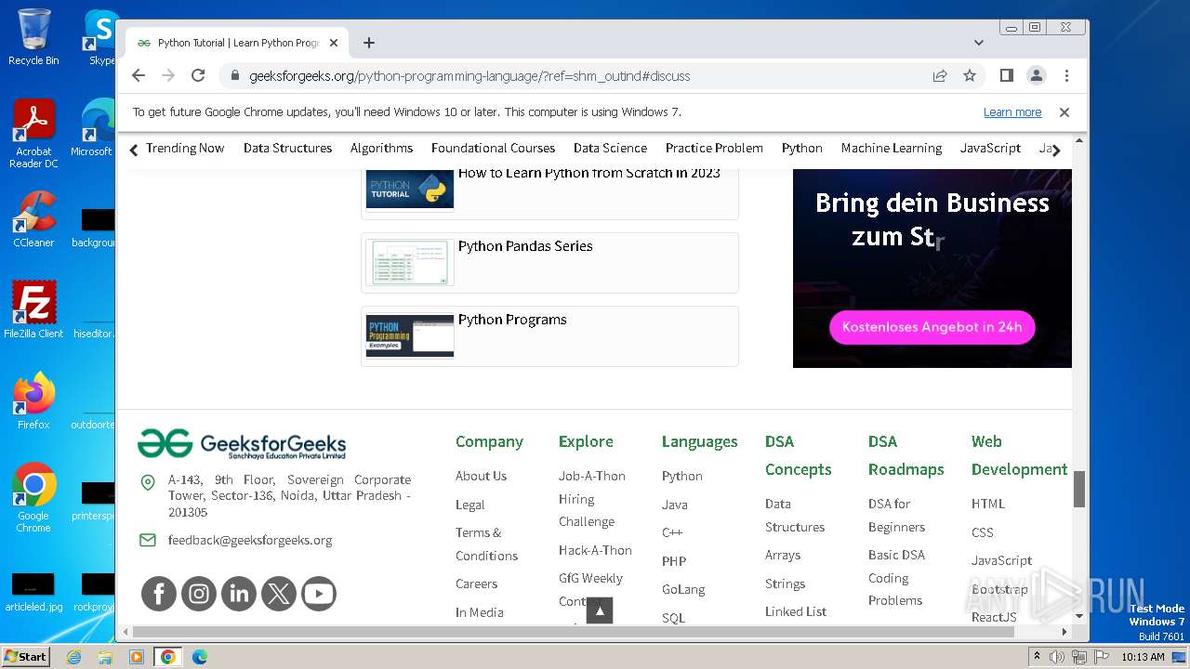The height and width of the screenshot is (669, 1190).
Task: Open Foundational Courses topic menu
Action: pos(493,149)
